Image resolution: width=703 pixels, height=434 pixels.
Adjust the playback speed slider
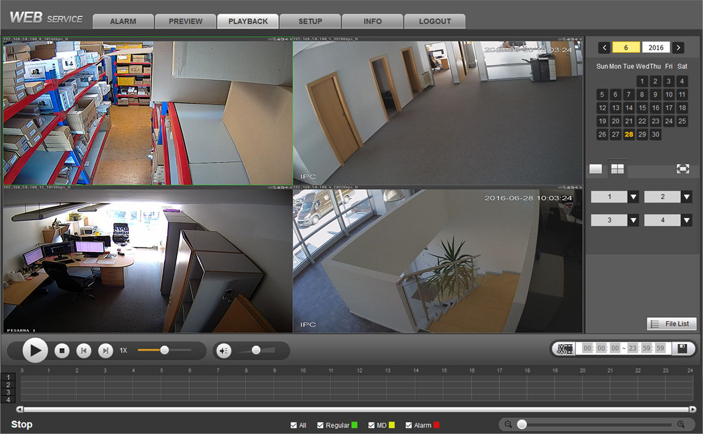[x=165, y=350]
